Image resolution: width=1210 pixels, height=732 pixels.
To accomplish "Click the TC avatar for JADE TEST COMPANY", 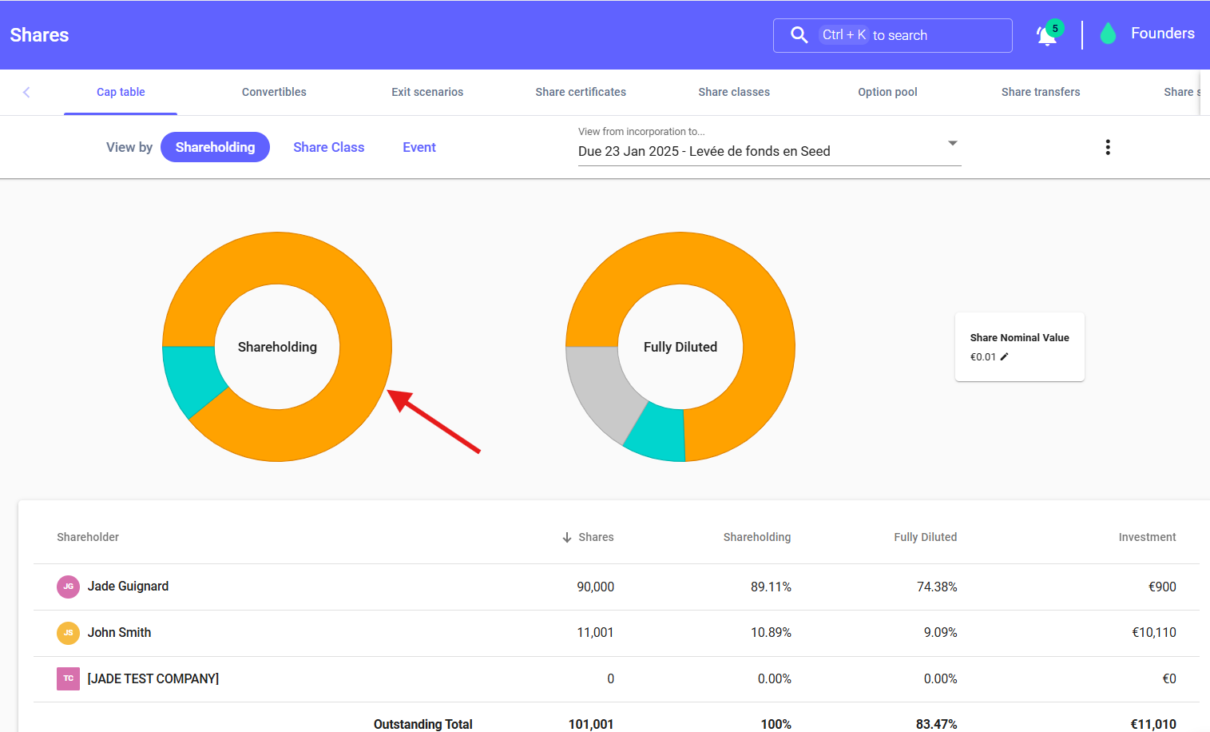I will 68,678.
